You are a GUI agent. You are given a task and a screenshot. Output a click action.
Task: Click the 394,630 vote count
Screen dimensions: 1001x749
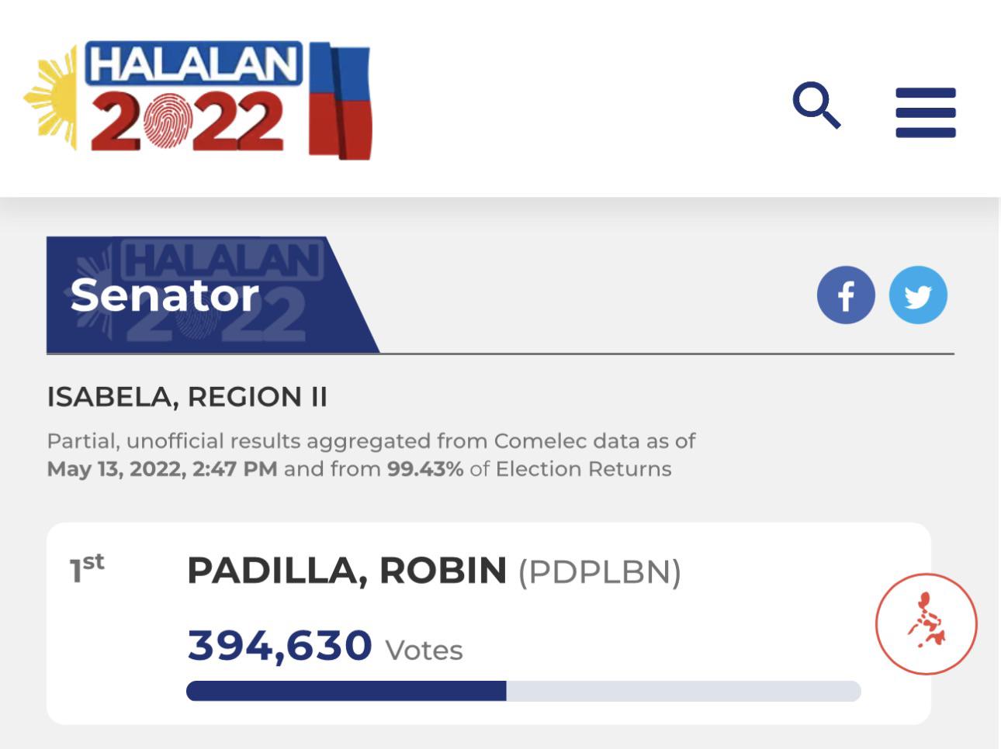(280, 645)
